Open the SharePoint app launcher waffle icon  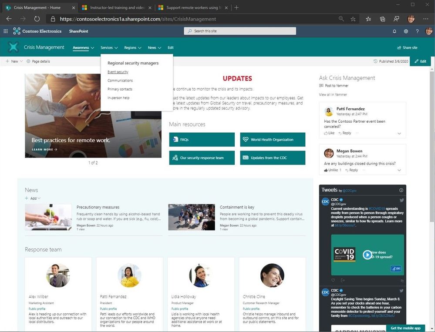click(6, 31)
